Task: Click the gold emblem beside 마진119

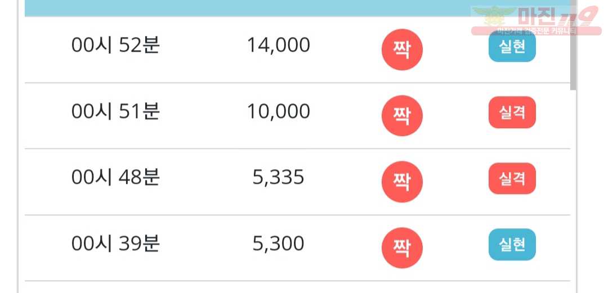Action: pos(494,16)
